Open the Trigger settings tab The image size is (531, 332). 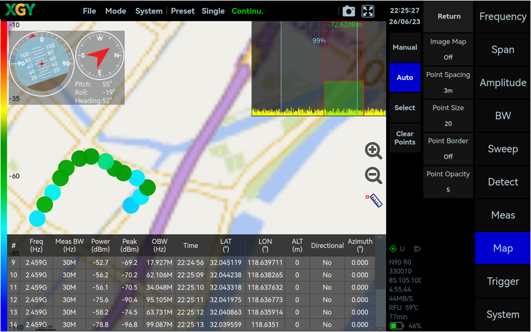[503, 281]
